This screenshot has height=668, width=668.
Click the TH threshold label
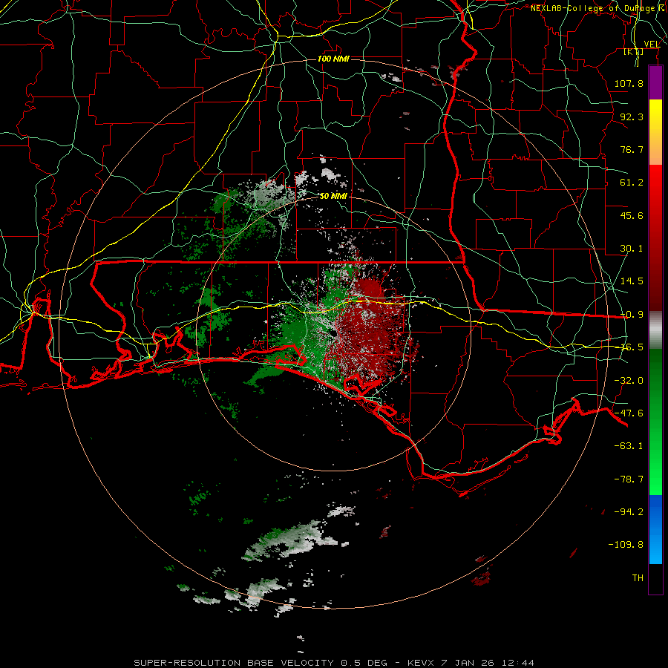pos(638,578)
